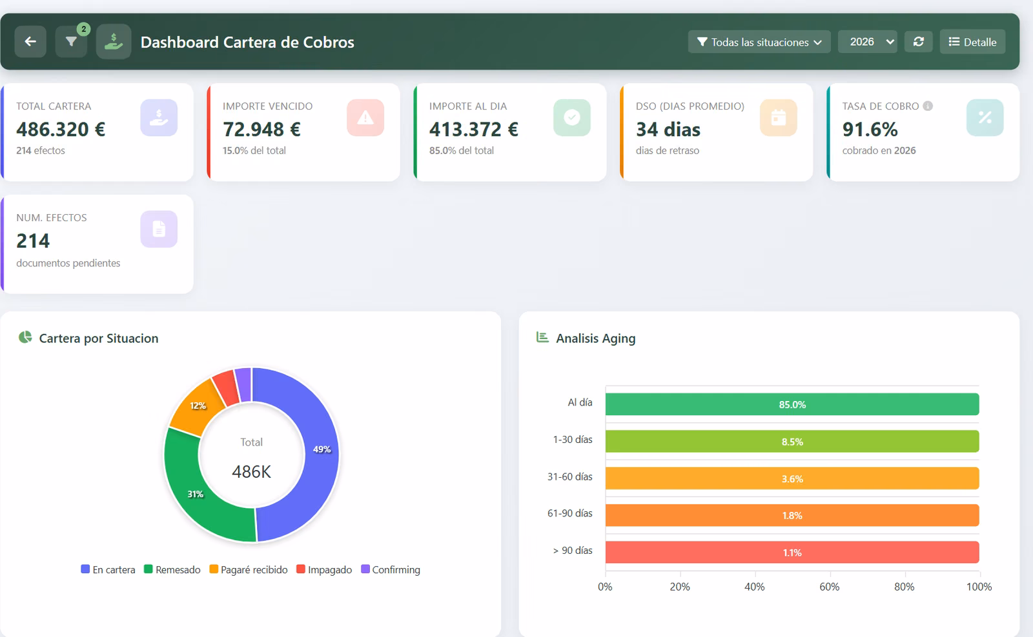1033x637 pixels.
Task: Click the 413.372 € importe al dia value
Action: point(474,130)
